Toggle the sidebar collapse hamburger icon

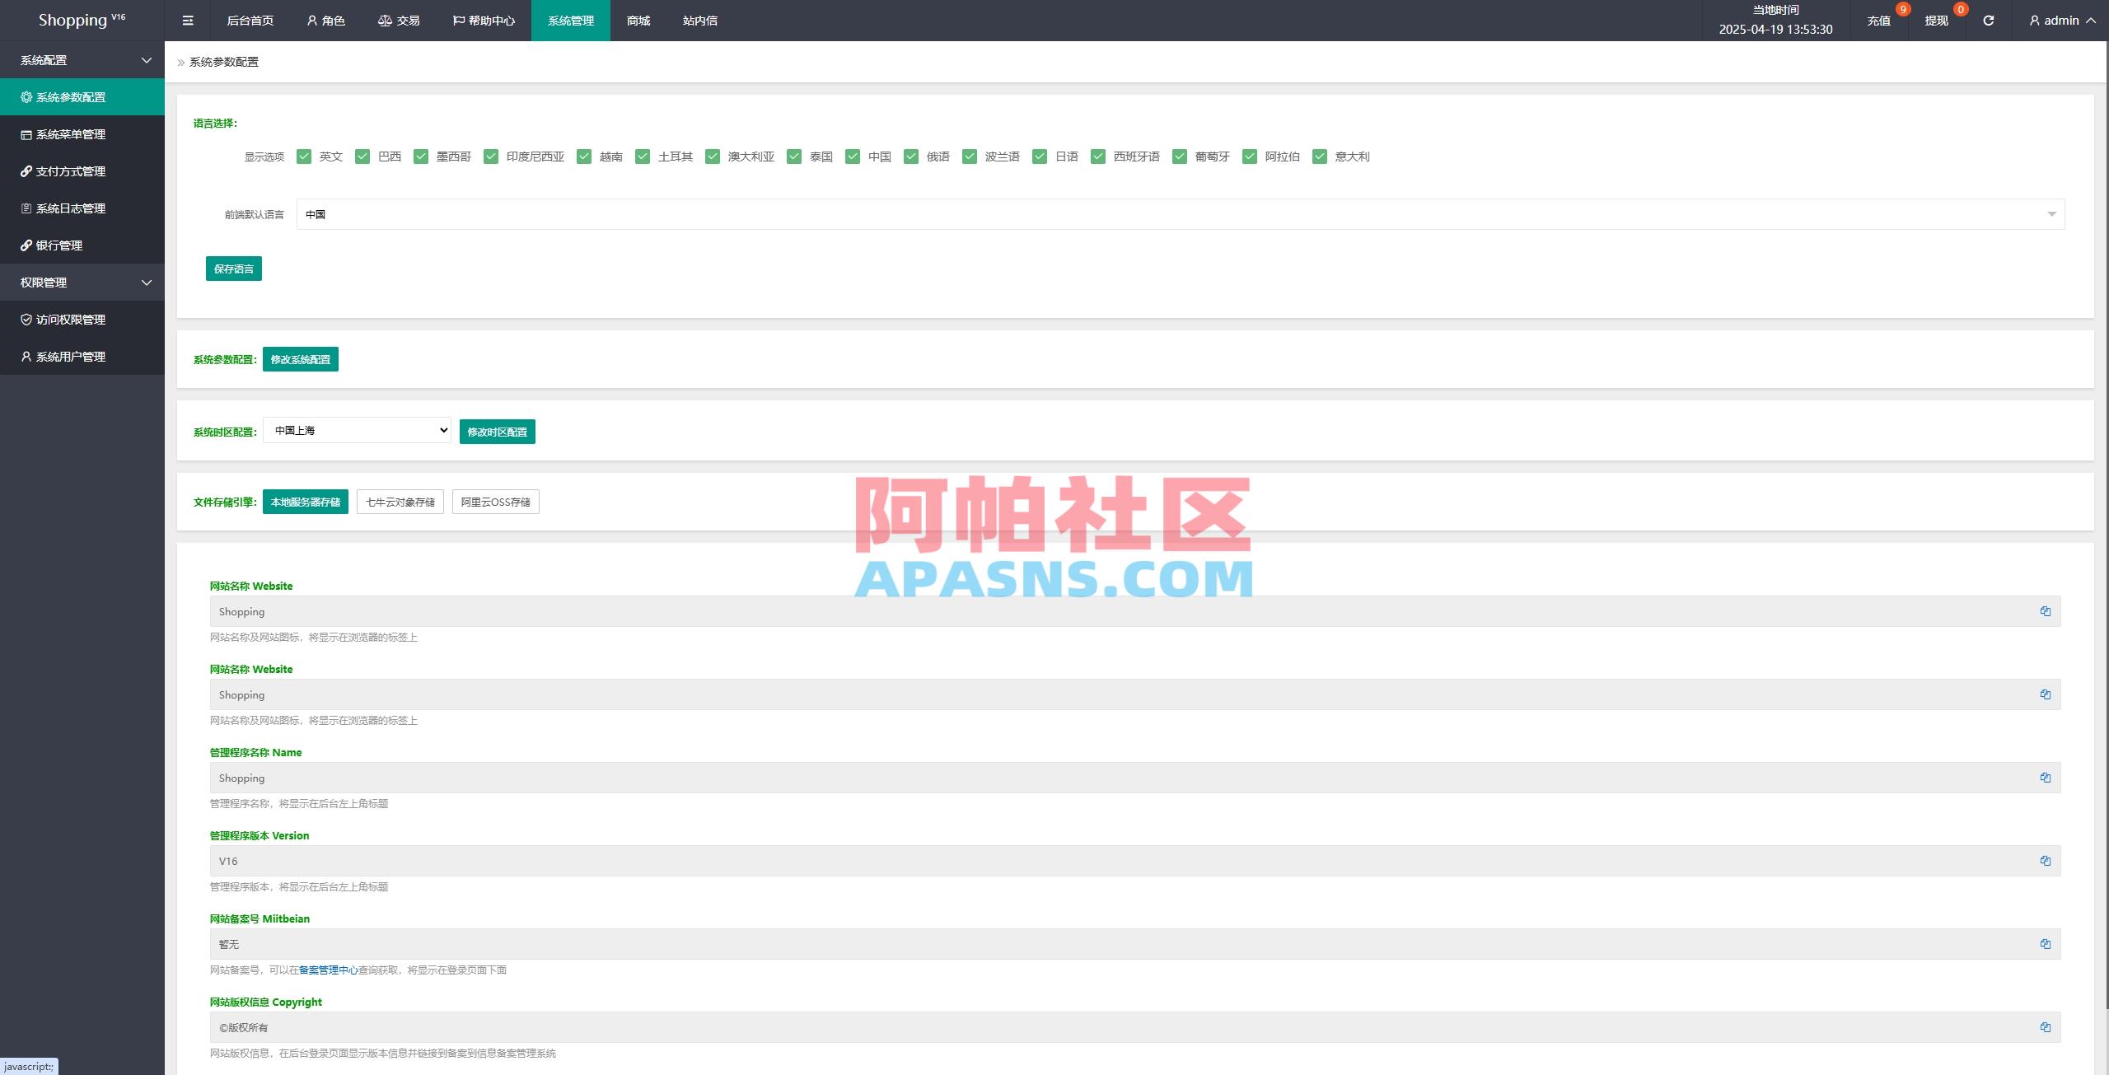click(x=187, y=20)
